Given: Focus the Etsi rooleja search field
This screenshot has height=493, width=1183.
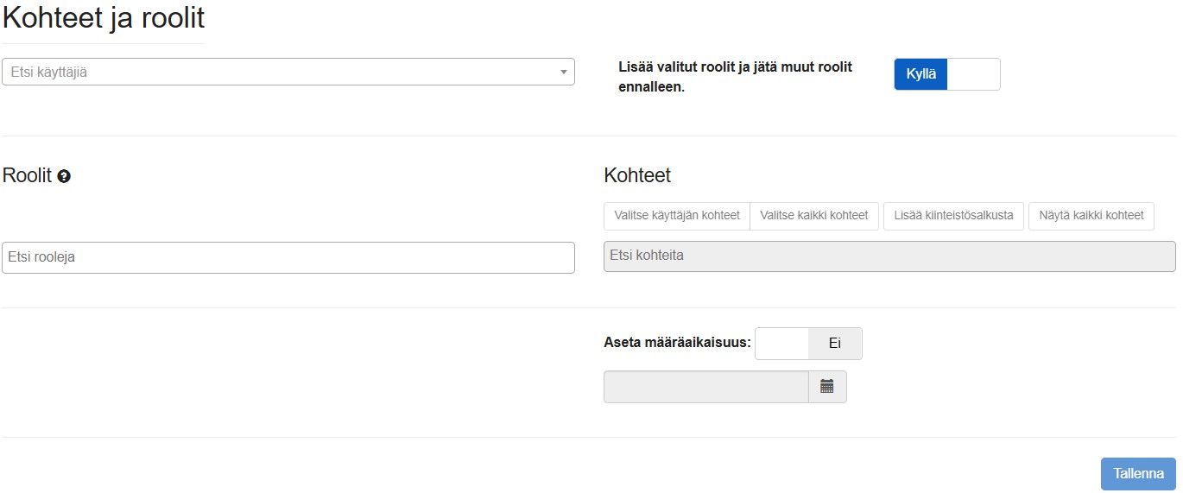Looking at the screenshot, I should coord(288,257).
